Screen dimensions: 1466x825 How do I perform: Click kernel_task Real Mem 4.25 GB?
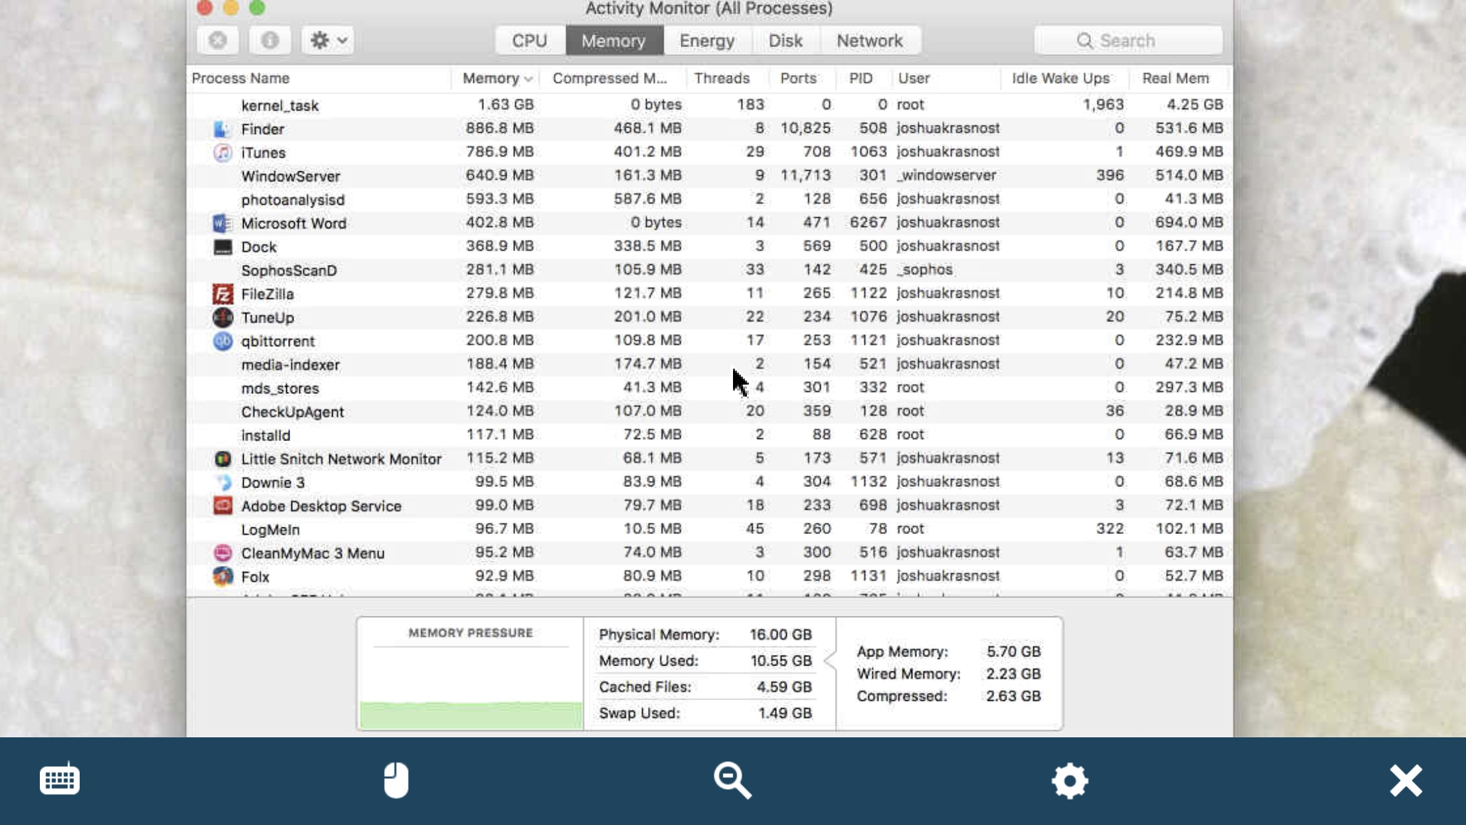tap(1194, 105)
